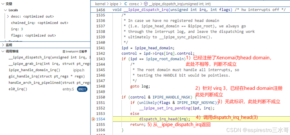Click 'goto log;' statement
Image resolution: width=290 pixels, height=135 pixels.
point(140,86)
